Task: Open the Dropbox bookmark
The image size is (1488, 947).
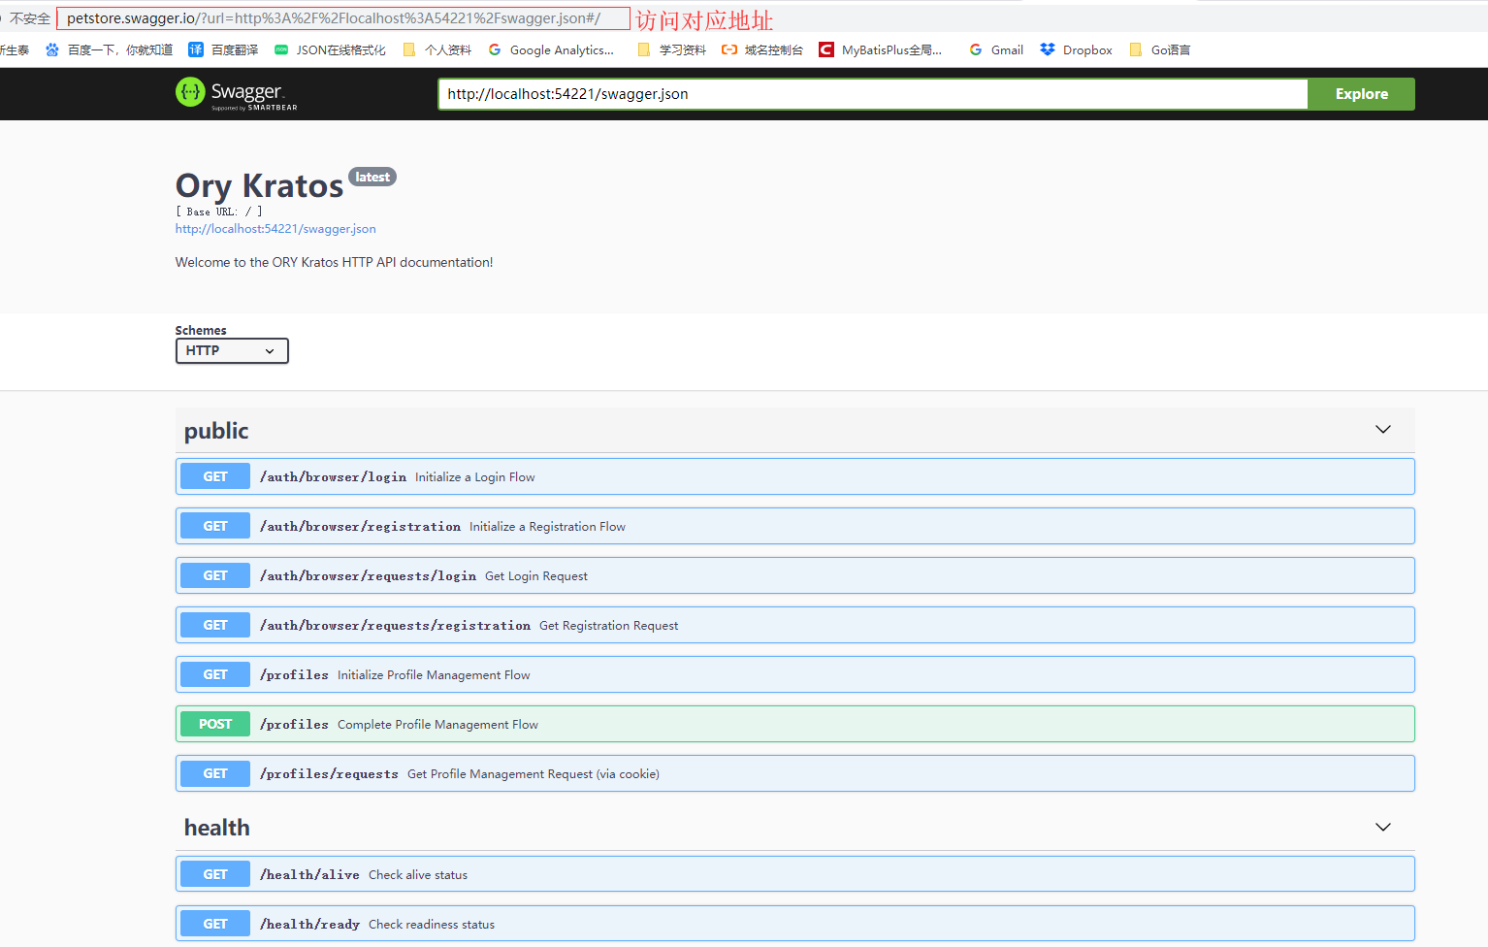Action: click(x=1077, y=49)
